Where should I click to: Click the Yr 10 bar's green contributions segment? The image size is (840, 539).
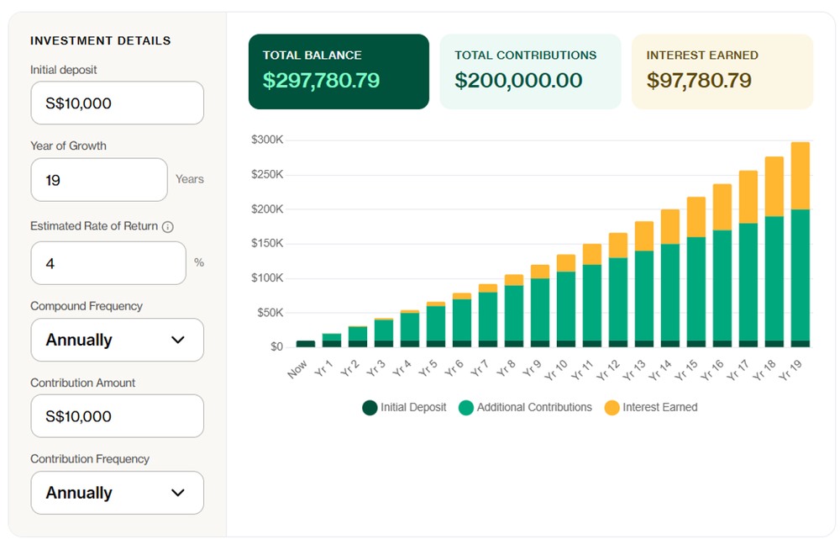click(x=565, y=306)
